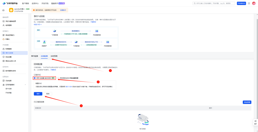Switch to the 加密策略 tab
Screen dimensions: 258x132
tap(54, 56)
